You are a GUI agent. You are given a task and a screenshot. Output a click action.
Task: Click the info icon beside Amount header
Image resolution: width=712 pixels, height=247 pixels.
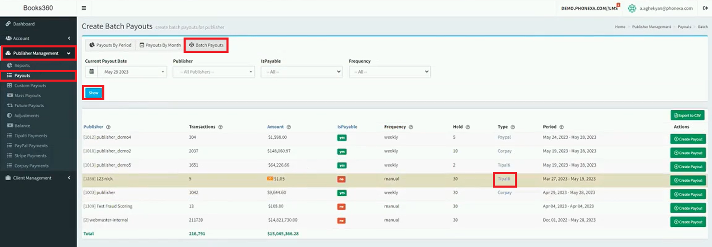tap(289, 127)
